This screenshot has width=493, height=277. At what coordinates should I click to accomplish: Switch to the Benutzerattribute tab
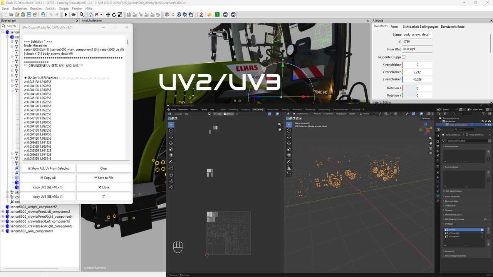453,27
